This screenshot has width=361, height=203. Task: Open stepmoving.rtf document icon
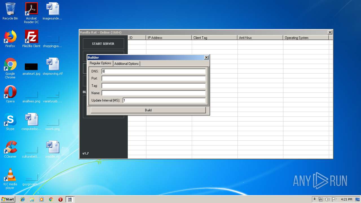(52, 67)
